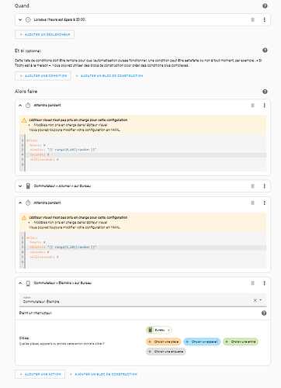This screenshot has width=281, height=388.
Task: Click Ajouter un déclencheur button
Action: pos(44,34)
